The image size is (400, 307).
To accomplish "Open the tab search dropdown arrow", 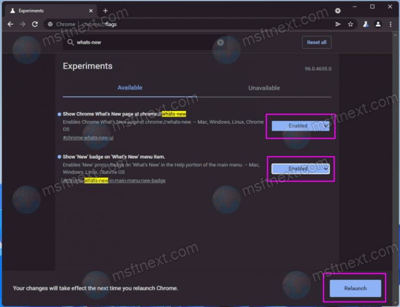I will click(x=337, y=11).
